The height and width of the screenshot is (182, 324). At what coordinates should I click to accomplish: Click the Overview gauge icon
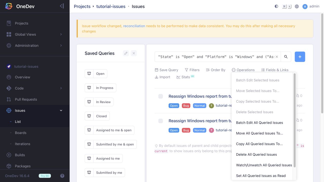(x=9, y=77)
